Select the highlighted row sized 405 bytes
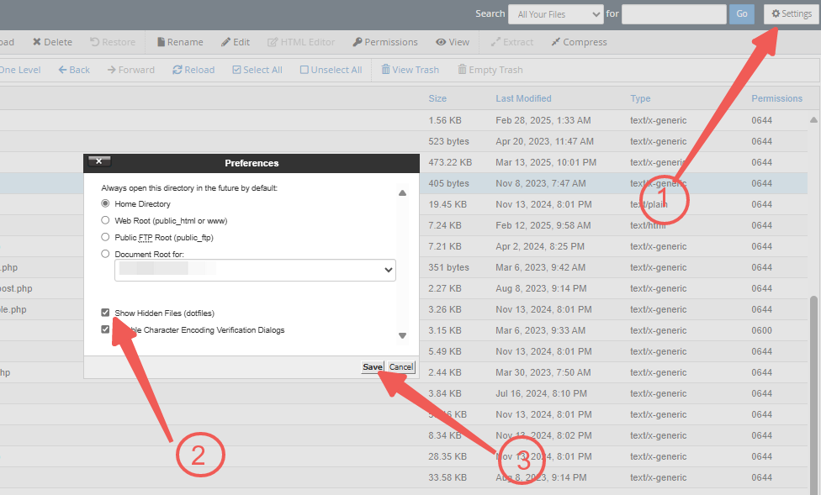821x495 pixels. pos(403,183)
